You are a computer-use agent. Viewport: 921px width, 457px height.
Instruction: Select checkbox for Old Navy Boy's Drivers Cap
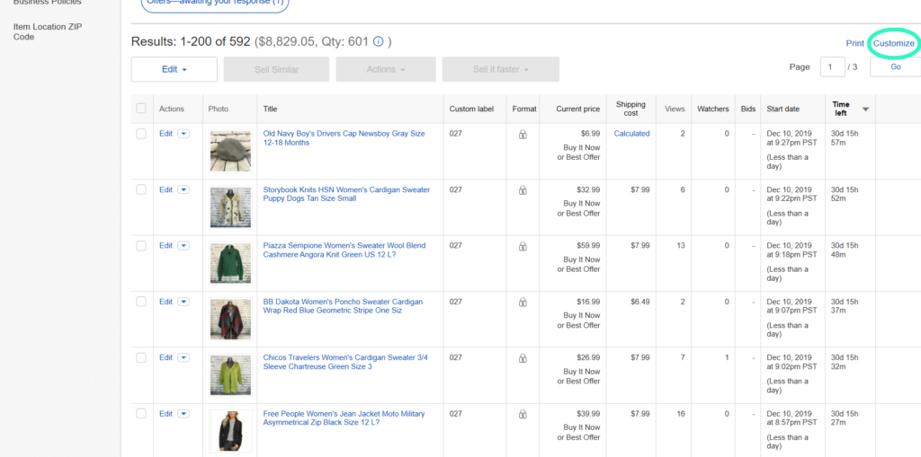pyautogui.click(x=141, y=134)
